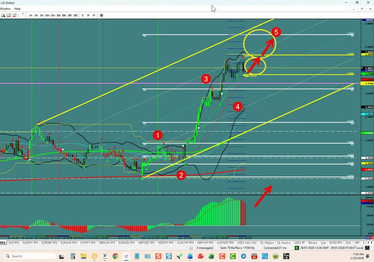Click the right arrow to scroll symbol tabs
374x262 pixels.
[x=372, y=243]
